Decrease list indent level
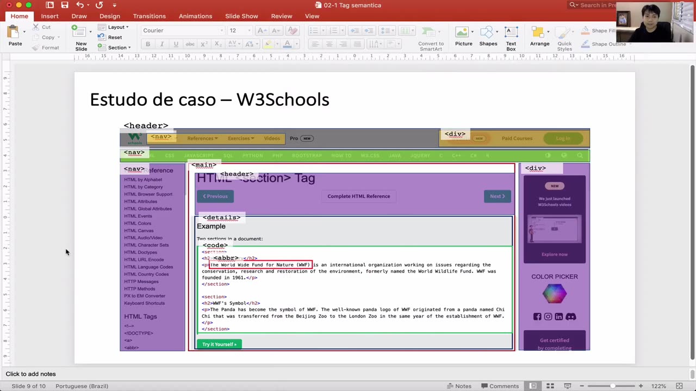696x391 pixels. tap(354, 30)
